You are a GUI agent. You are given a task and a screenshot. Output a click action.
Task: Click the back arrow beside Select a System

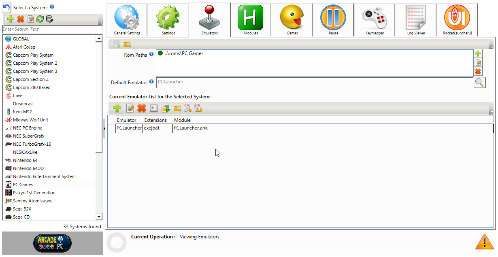pyautogui.click(x=6, y=8)
